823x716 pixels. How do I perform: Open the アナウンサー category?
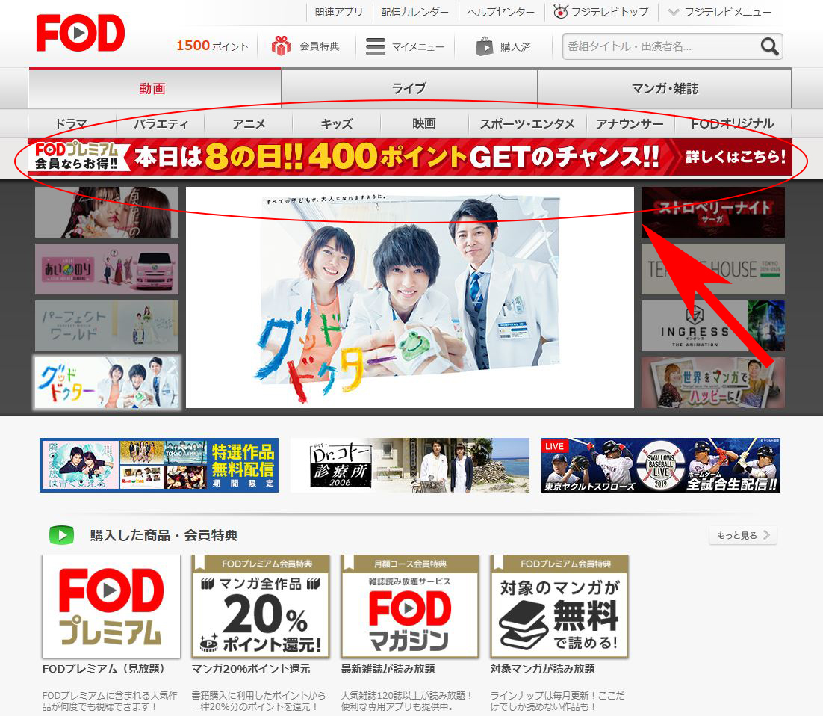[x=630, y=124]
